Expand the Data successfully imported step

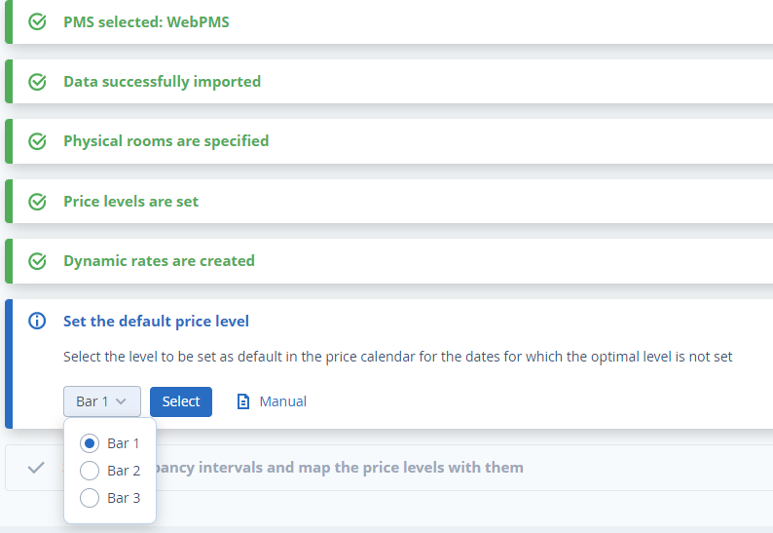pos(162,82)
